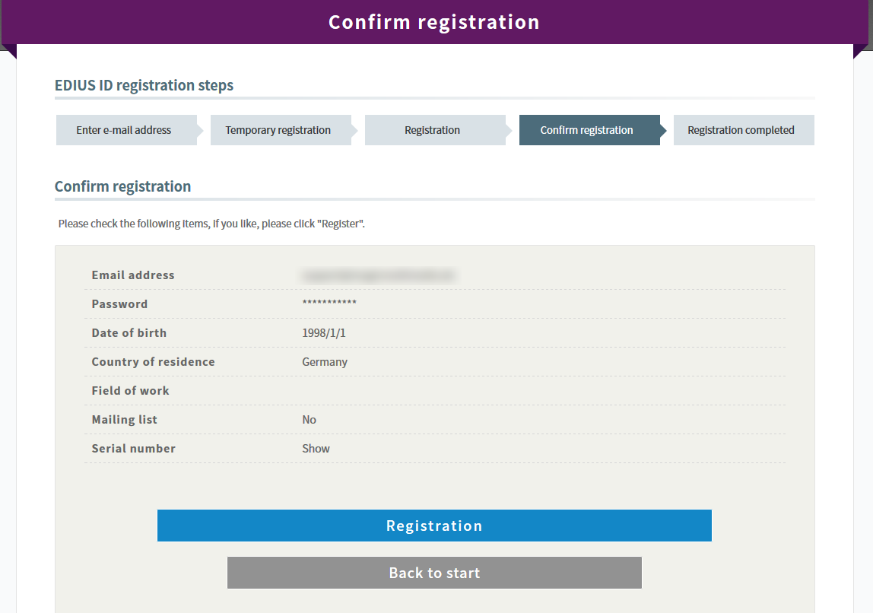Screen dimensions: 873x613
Task: Click the blurred email address value
Action: click(x=378, y=275)
